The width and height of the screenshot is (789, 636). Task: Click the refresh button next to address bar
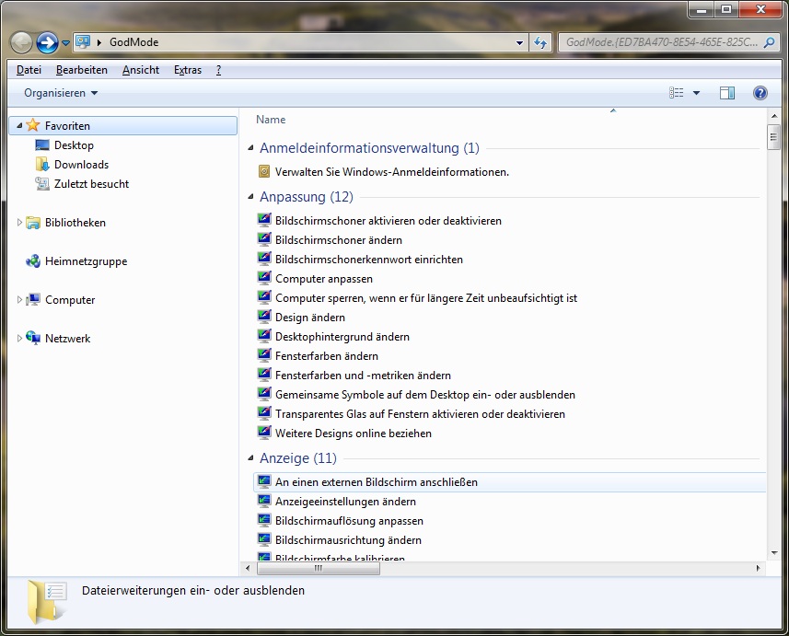point(540,42)
